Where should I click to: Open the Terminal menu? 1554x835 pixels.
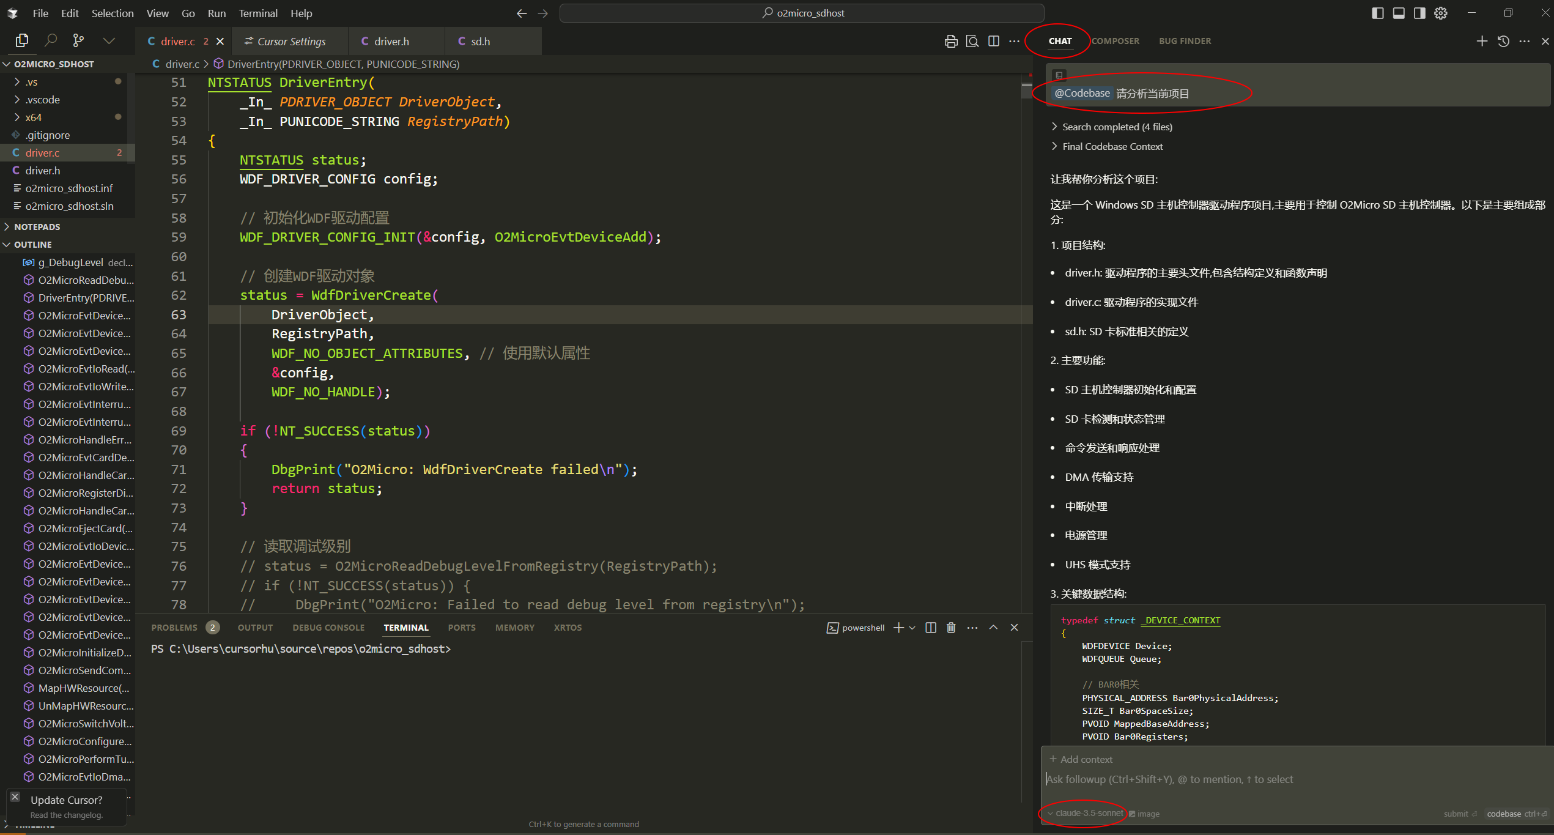pos(257,13)
